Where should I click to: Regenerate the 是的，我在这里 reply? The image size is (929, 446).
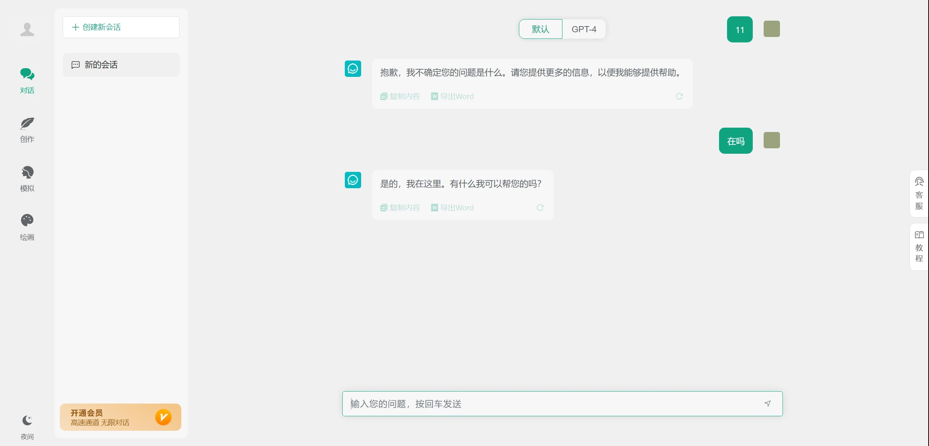click(540, 208)
